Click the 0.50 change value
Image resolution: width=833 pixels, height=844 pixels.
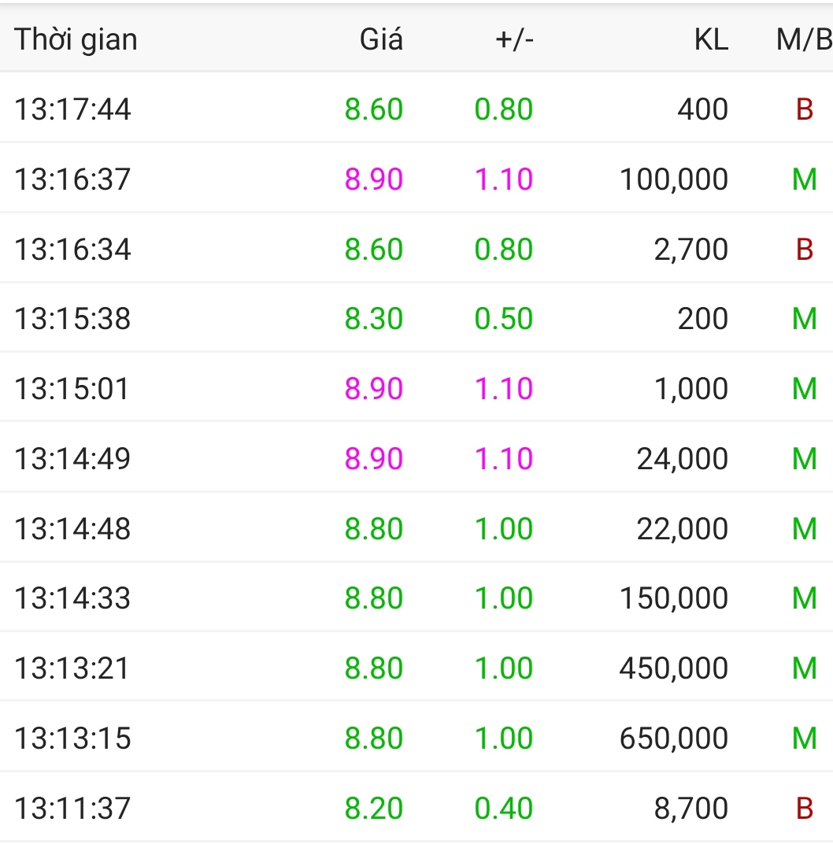504,319
